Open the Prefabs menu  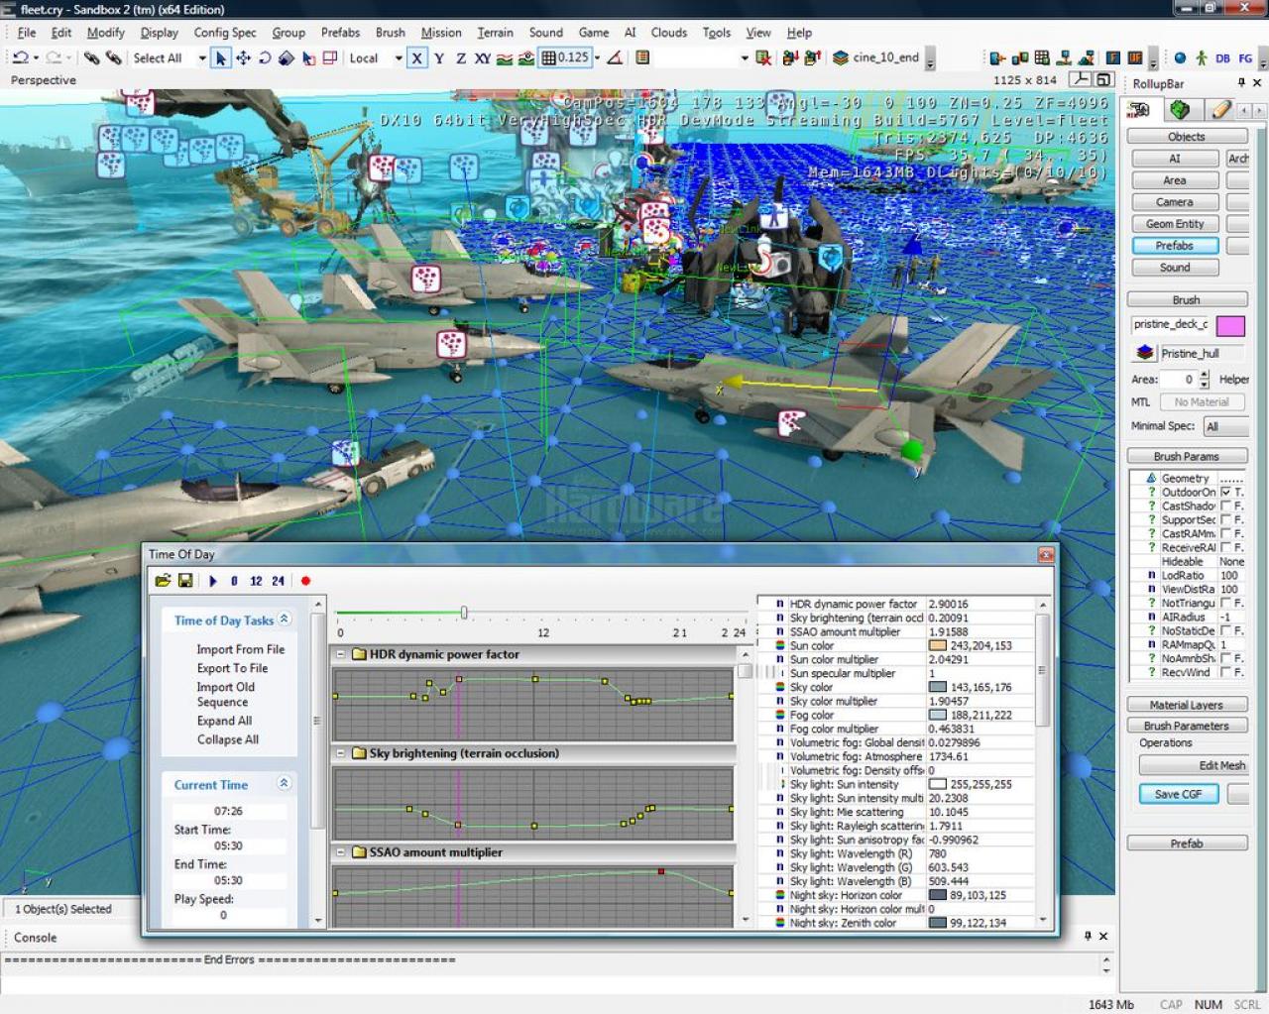[x=340, y=33]
